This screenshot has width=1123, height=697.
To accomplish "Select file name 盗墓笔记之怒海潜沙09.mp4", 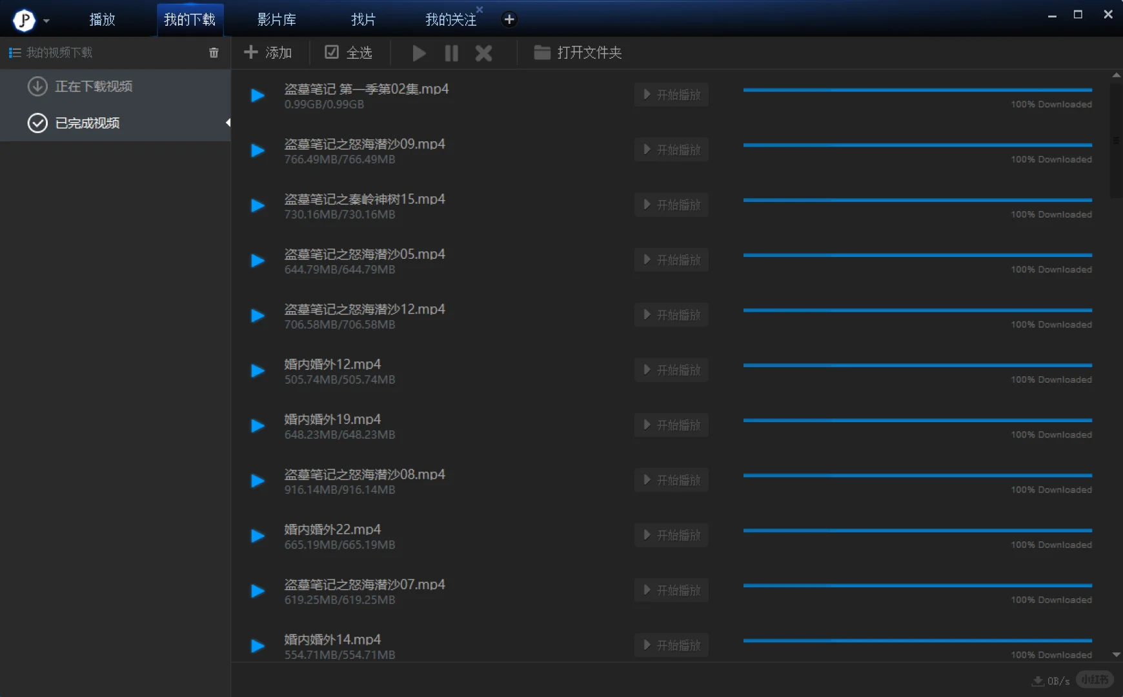I will coord(365,144).
